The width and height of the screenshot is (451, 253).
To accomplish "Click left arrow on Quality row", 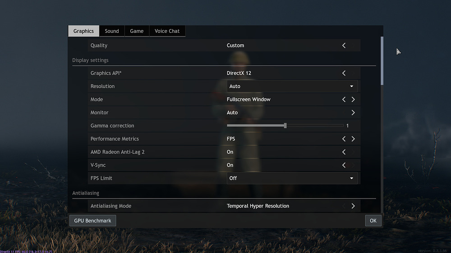I will tap(344, 45).
